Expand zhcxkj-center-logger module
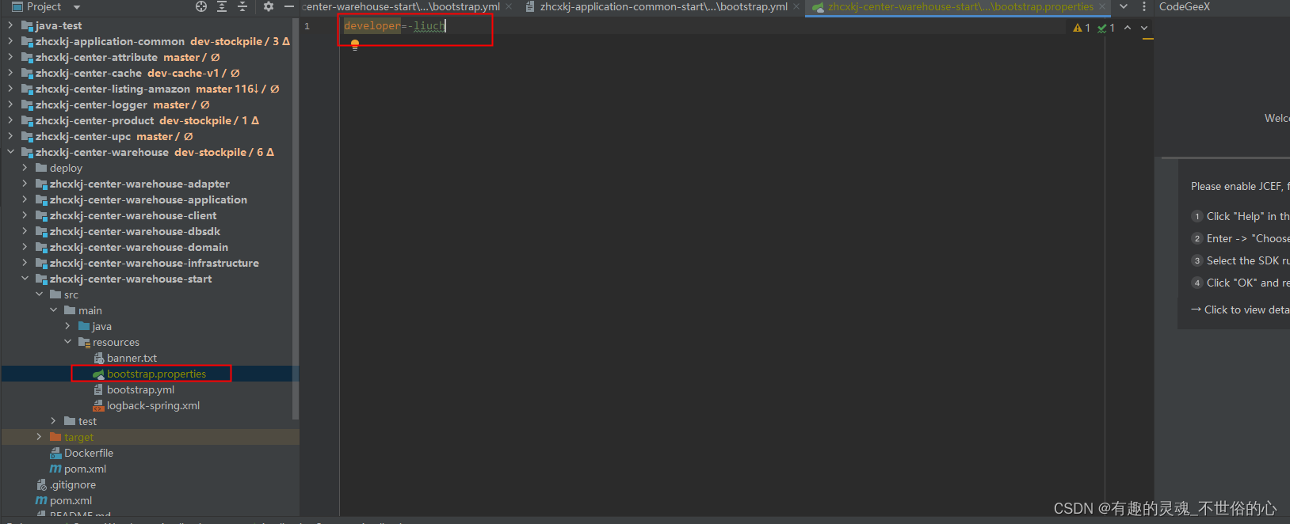 point(10,104)
